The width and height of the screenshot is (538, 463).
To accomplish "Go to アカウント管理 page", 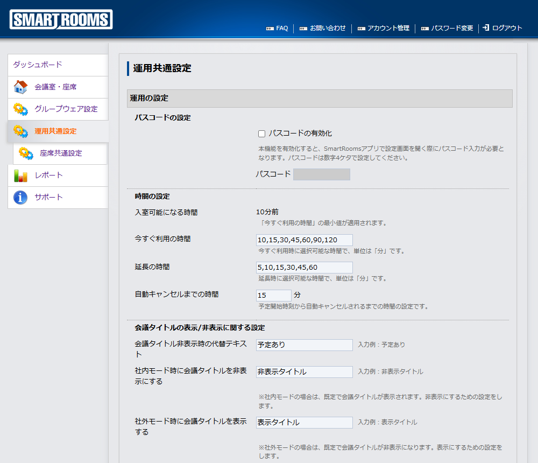I will click(x=388, y=28).
